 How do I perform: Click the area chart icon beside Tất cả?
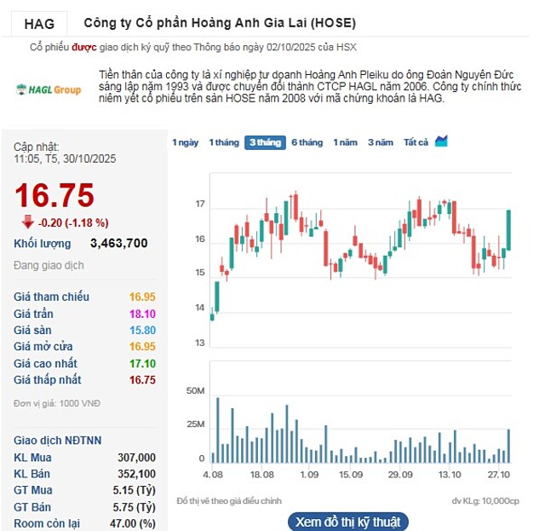point(441,141)
